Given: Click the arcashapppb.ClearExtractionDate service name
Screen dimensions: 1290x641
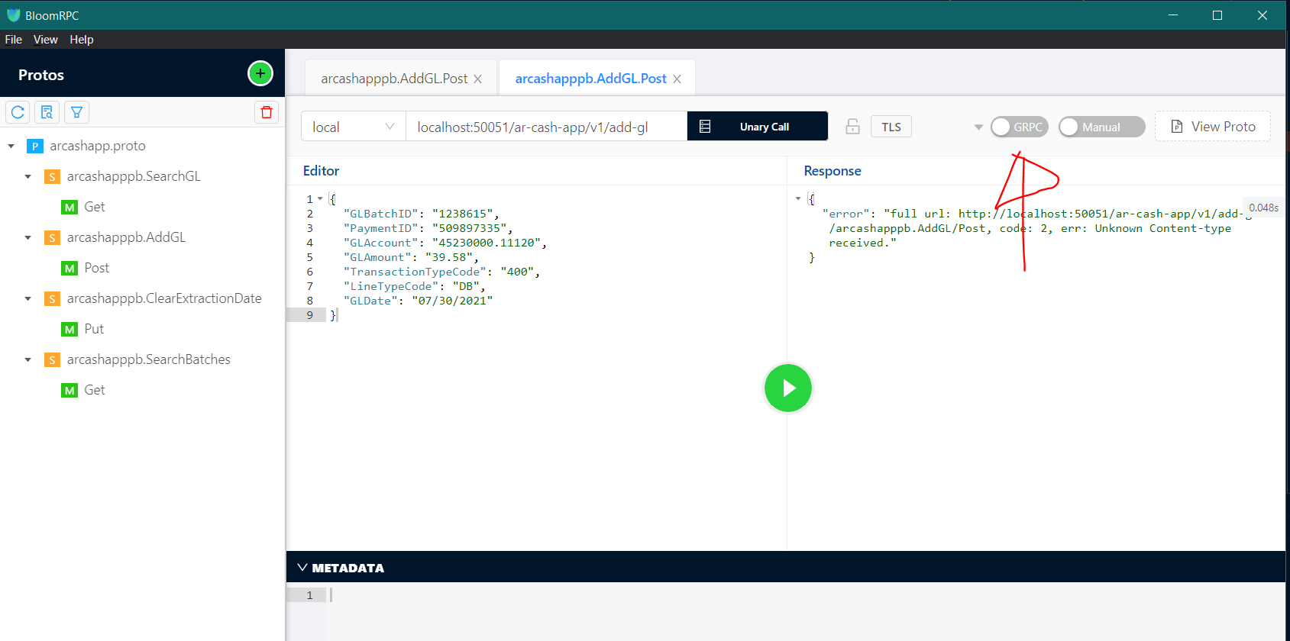Looking at the screenshot, I should coord(164,298).
